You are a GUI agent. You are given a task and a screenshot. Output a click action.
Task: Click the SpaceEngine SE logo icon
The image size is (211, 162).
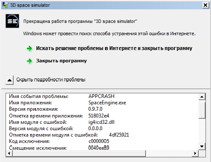pos(12,21)
